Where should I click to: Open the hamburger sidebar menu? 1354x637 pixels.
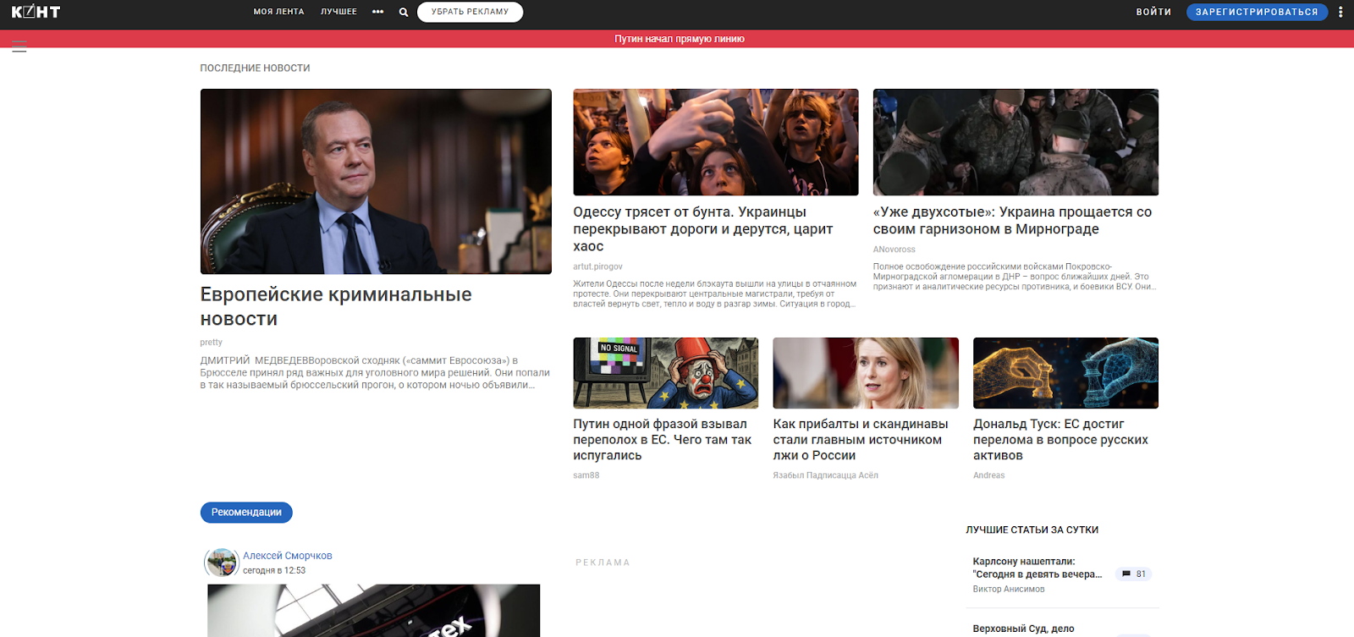(19, 47)
